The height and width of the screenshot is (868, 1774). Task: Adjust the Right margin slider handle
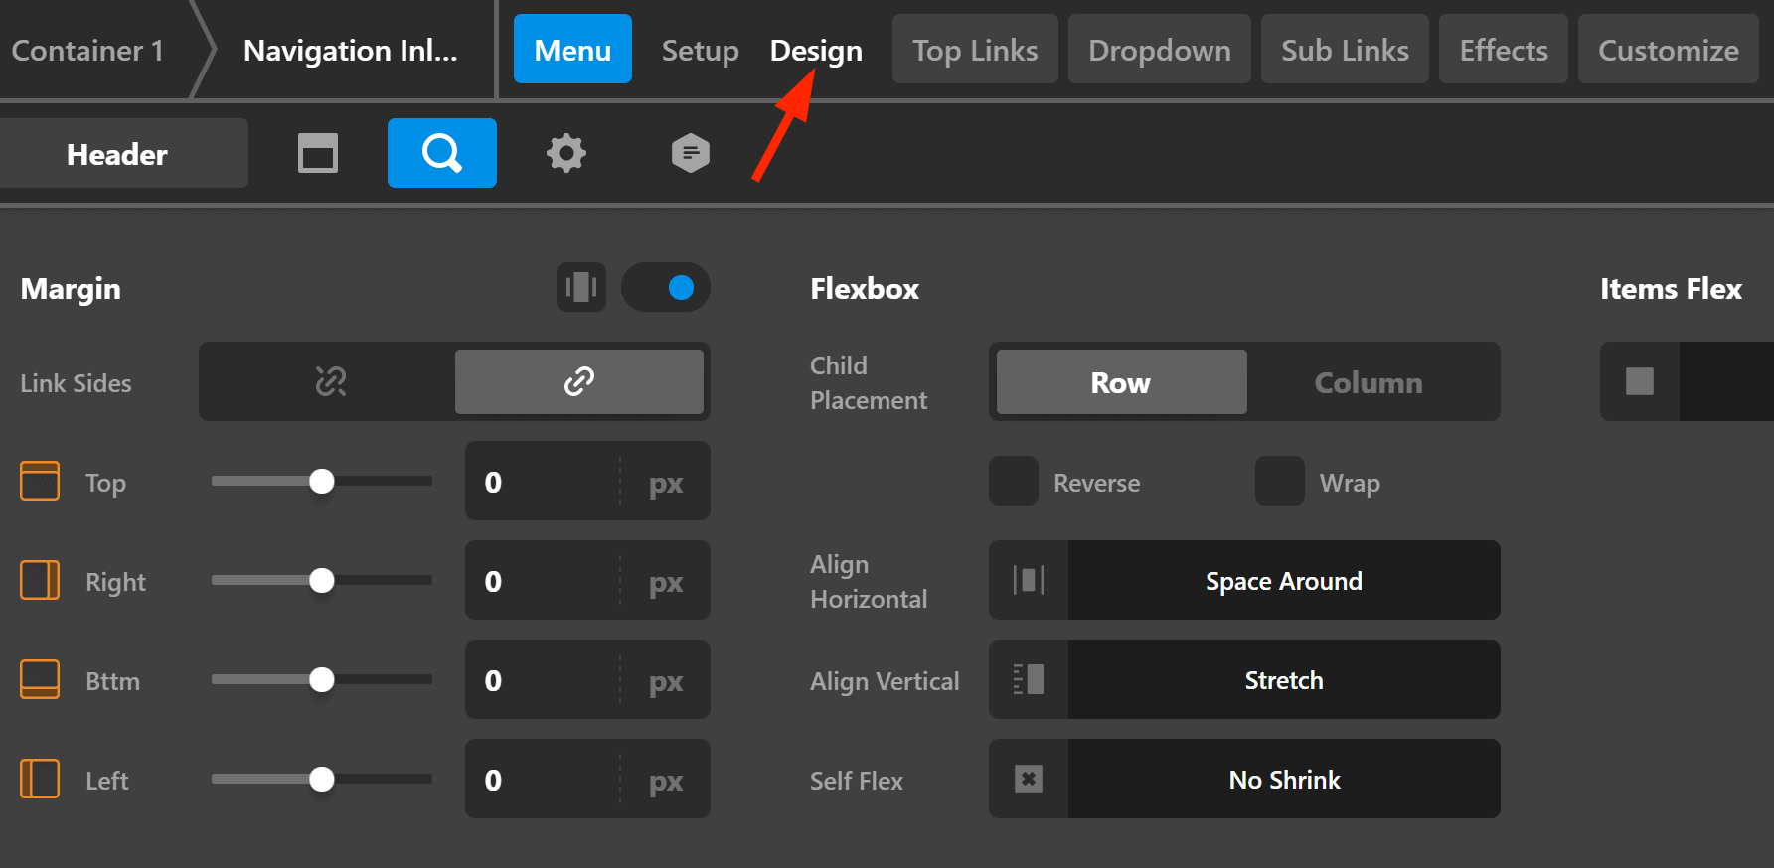click(322, 580)
